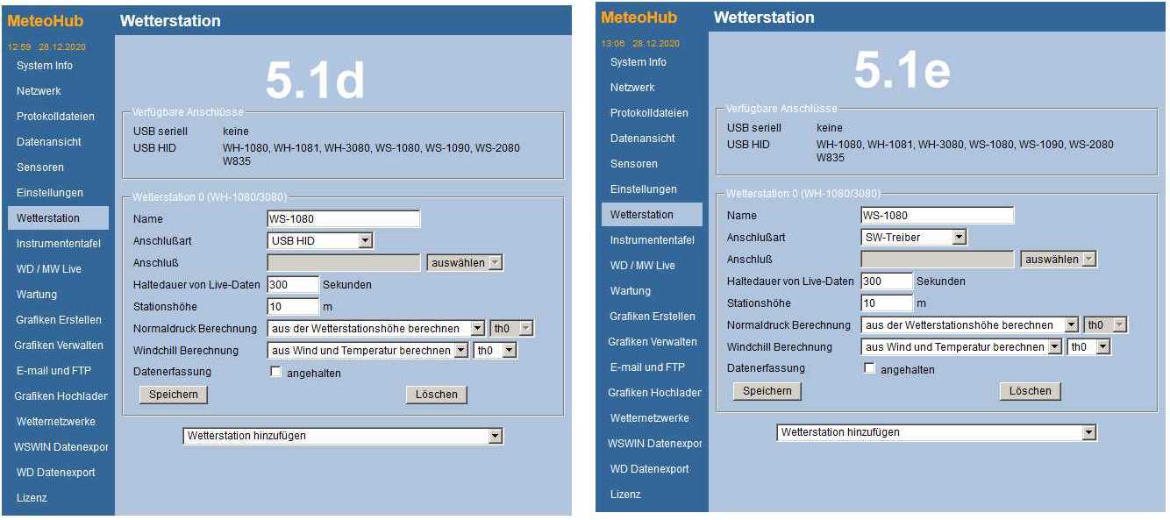Expand the Normaldruck Berechnung dropdown in 5.1d

tap(375, 329)
